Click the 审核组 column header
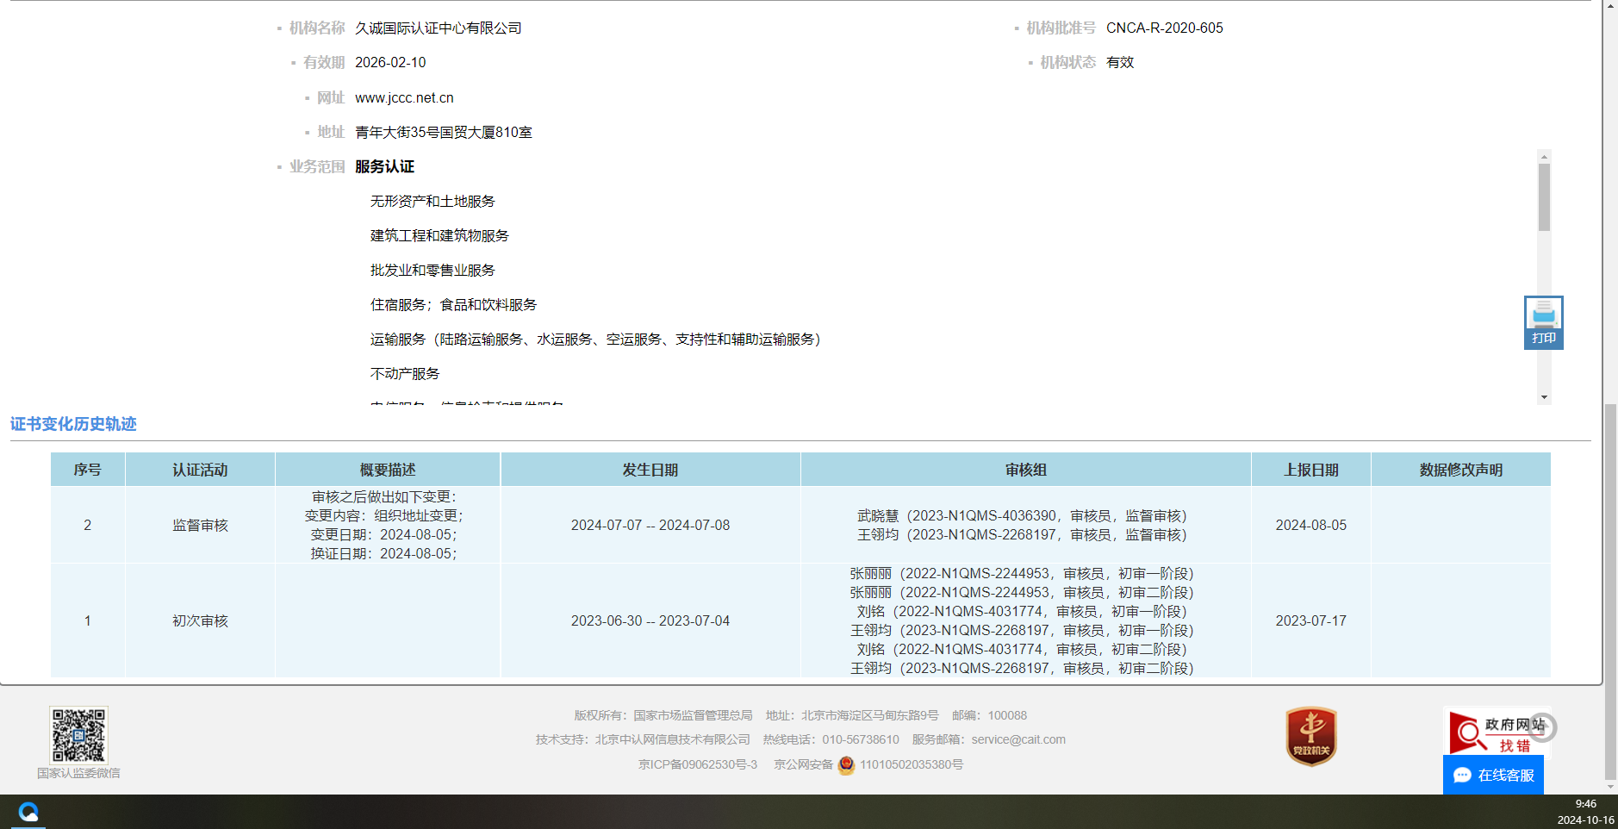This screenshot has height=829, width=1618. pos(1026,470)
